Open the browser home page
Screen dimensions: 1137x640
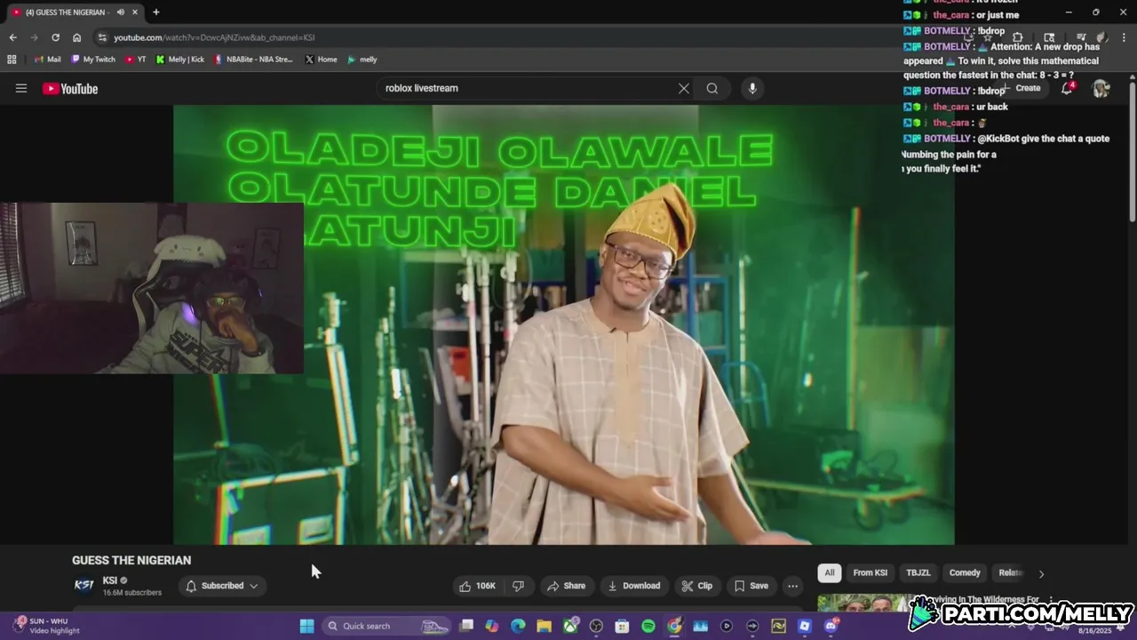click(x=76, y=37)
